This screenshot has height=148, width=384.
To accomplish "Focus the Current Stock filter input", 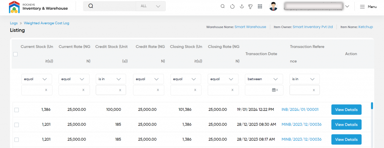I will coord(37,90).
